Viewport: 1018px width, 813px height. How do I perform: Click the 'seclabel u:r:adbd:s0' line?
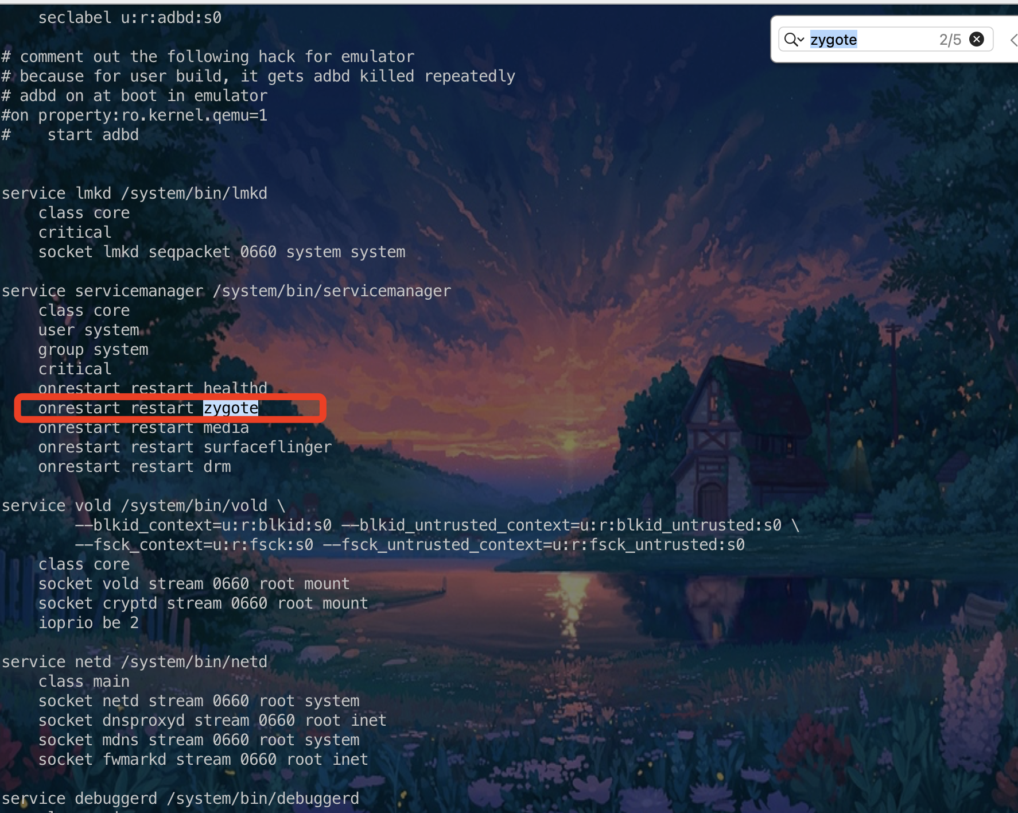[130, 18]
